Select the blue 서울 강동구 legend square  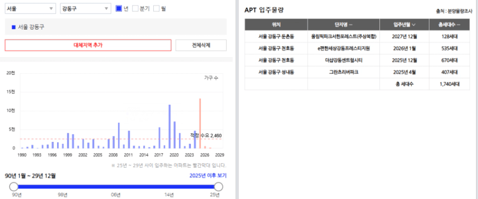[x=14, y=27]
